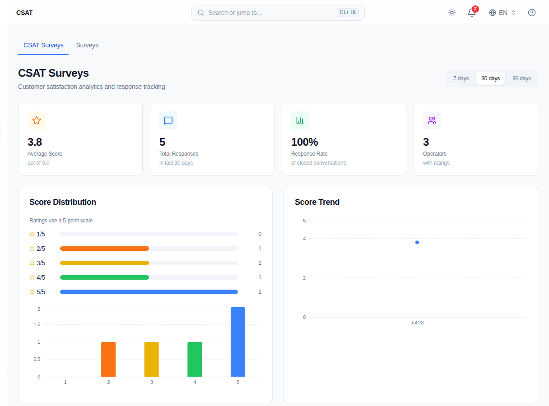Click the 'with ratings' caption
The width and height of the screenshot is (549, 406).
(436, 163)
